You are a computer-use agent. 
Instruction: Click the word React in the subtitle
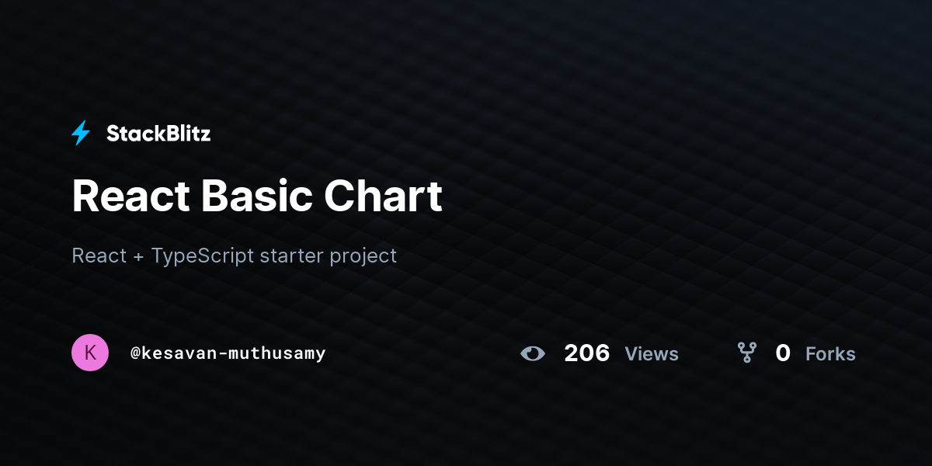99,256
